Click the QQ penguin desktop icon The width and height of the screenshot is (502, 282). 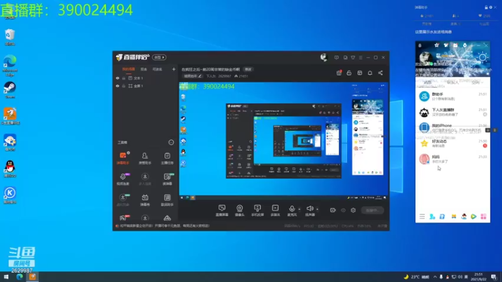coord(10,169)
